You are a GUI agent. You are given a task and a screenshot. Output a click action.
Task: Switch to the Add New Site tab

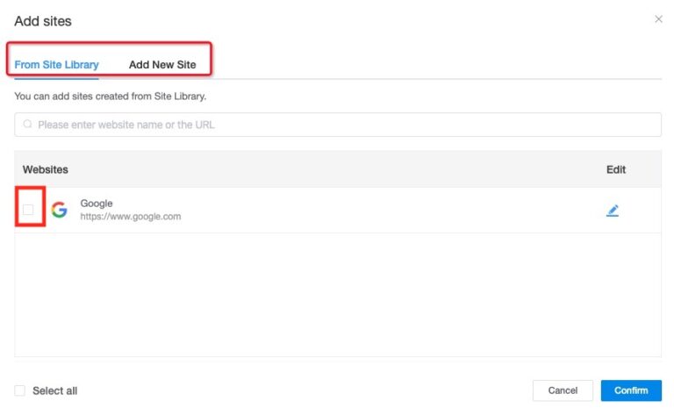tap(162, 65)
